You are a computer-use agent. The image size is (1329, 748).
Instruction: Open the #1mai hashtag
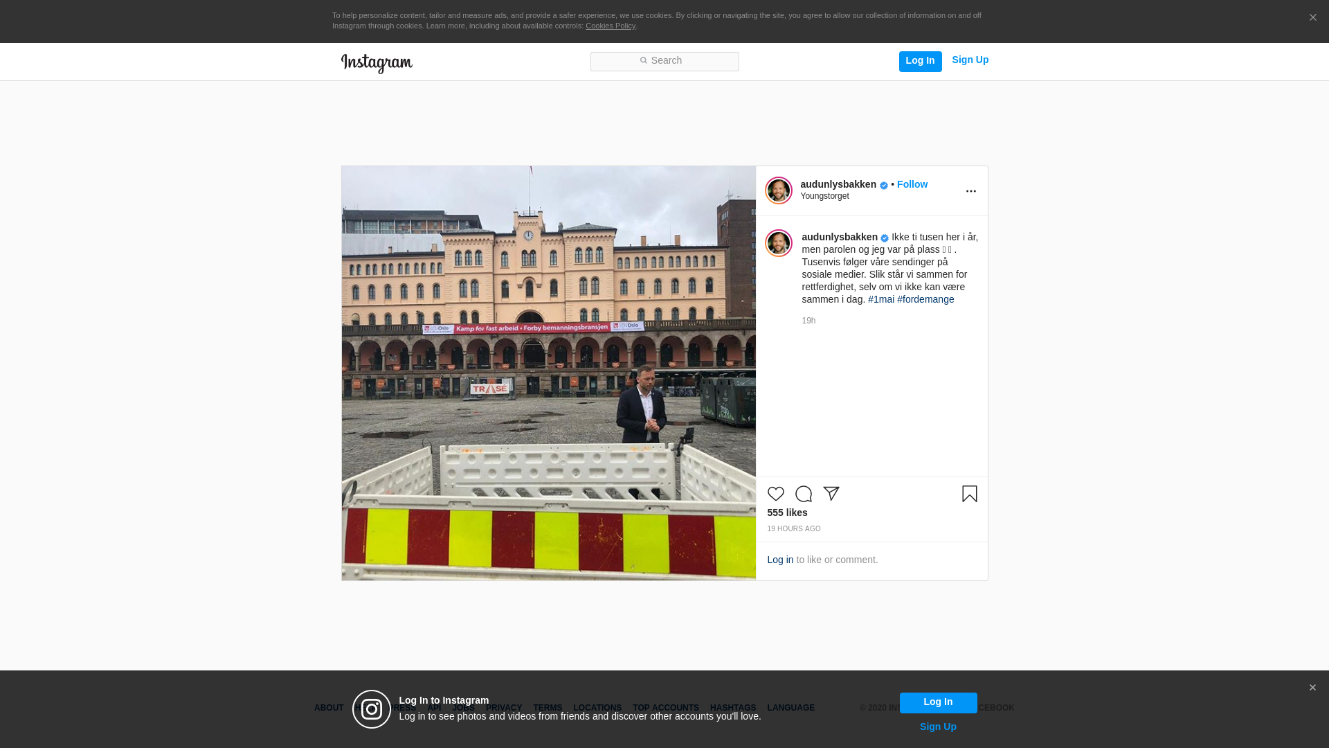[x=880, y=299]
